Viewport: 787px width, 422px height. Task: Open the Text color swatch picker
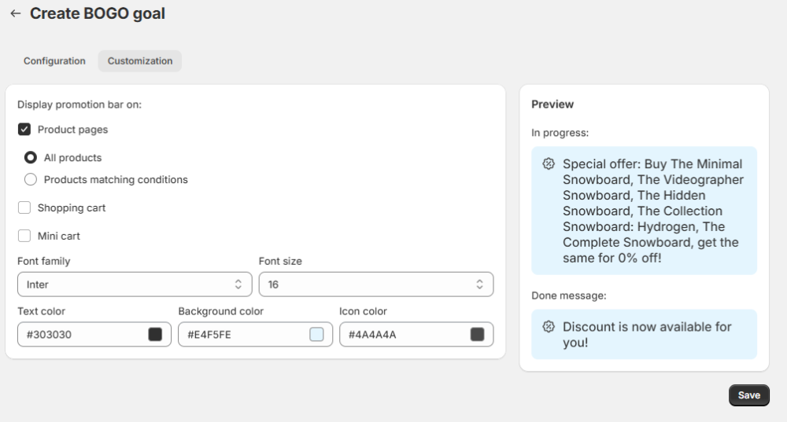156,335
